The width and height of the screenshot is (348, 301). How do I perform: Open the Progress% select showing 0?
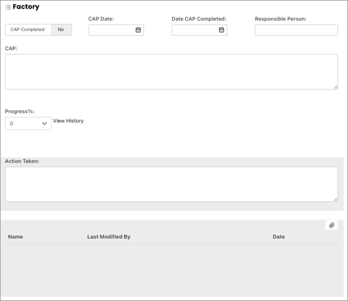coord(28,124)
